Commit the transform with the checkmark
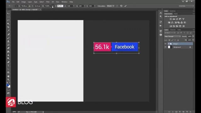The width and height of the screenshot is (201, 113). (125, 6)
